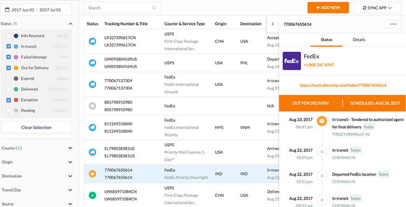Click the orange package icon on Aug 23 checkpoint
The height and width of the screenshot is (207, 406).
[x=322, y=121]
